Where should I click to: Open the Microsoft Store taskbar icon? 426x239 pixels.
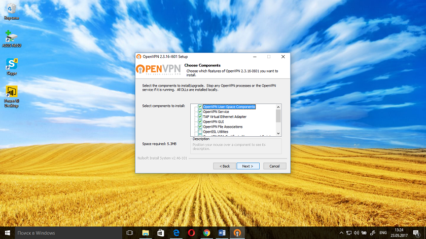[x=161, y=233]
